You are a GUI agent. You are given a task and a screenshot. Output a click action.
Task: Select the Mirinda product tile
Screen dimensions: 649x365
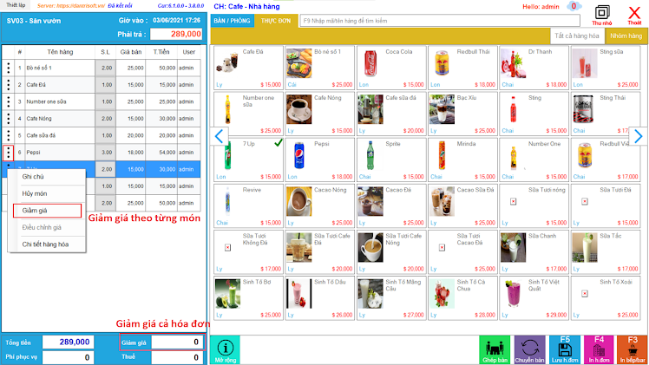pyautogui.click(x=462, y=160)
